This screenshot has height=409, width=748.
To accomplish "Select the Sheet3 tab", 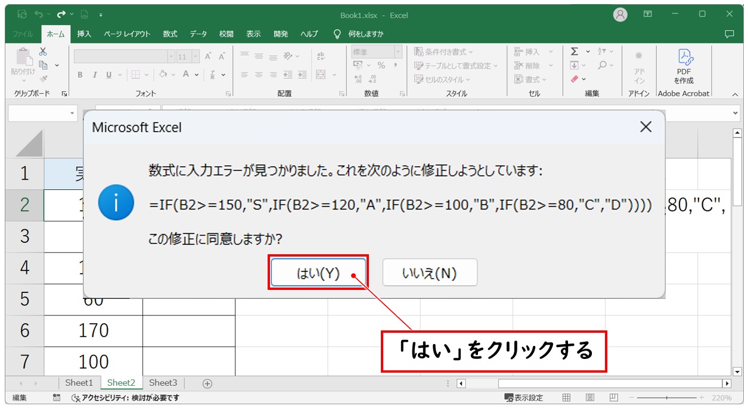I will [x=163, y=383].
